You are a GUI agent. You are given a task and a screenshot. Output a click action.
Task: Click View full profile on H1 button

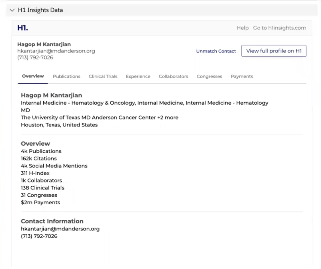pos(274,51)
